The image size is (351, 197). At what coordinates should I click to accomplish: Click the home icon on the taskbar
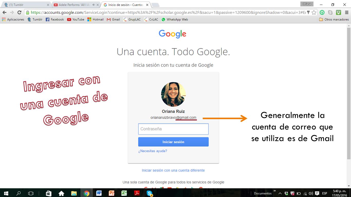pyautogui.click(x=61, y=193)
